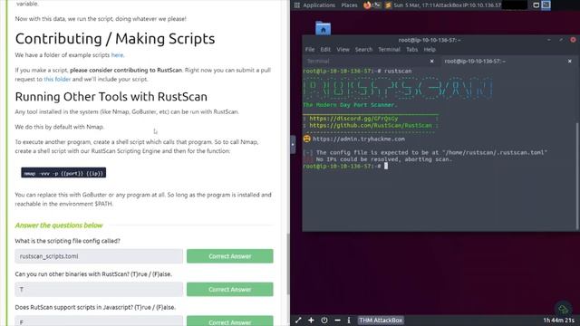Click the github.com/RustScan link in the terminal
Viewport: 580px width, 326px height.
pyautogui.click(x=371, y=126)
